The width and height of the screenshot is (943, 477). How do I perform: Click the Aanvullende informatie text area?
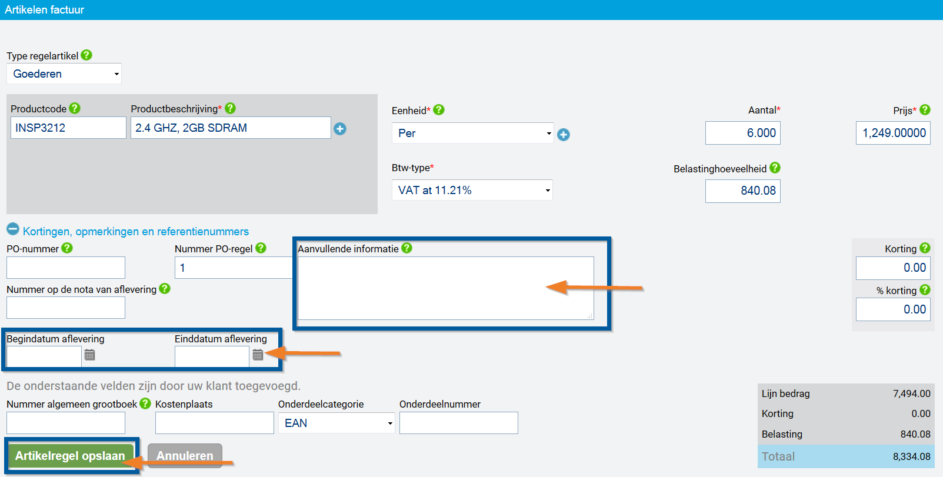tap(446, 288)
